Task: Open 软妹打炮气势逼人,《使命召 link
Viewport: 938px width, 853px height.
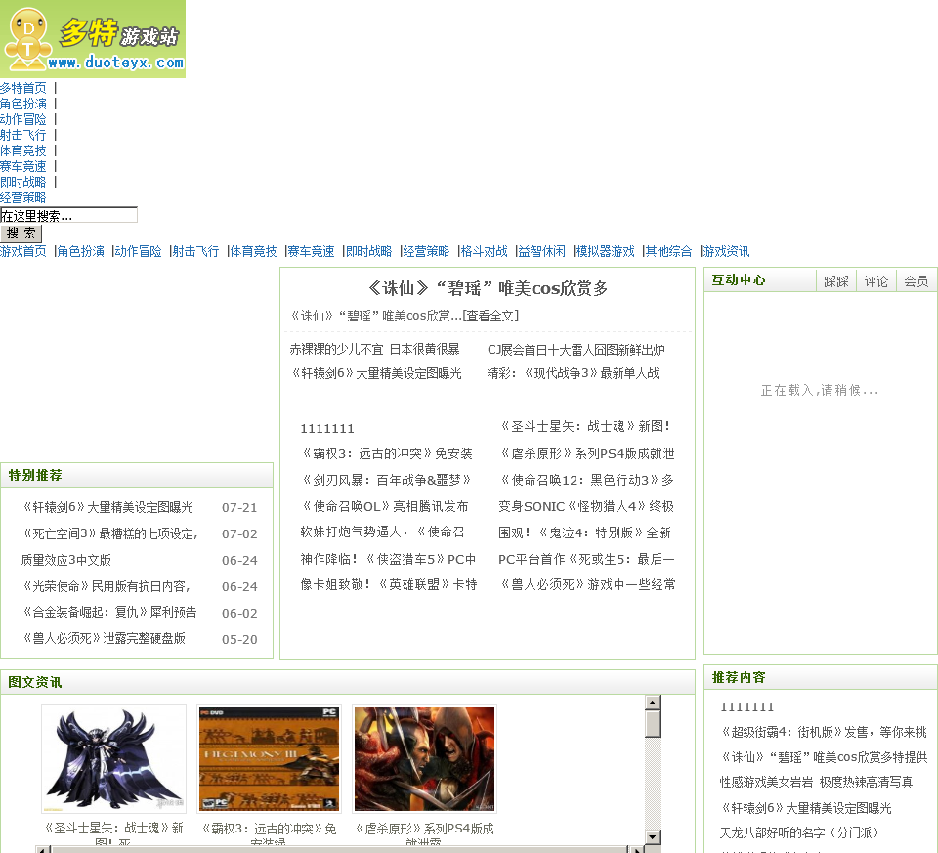Action: pos(383,532)
